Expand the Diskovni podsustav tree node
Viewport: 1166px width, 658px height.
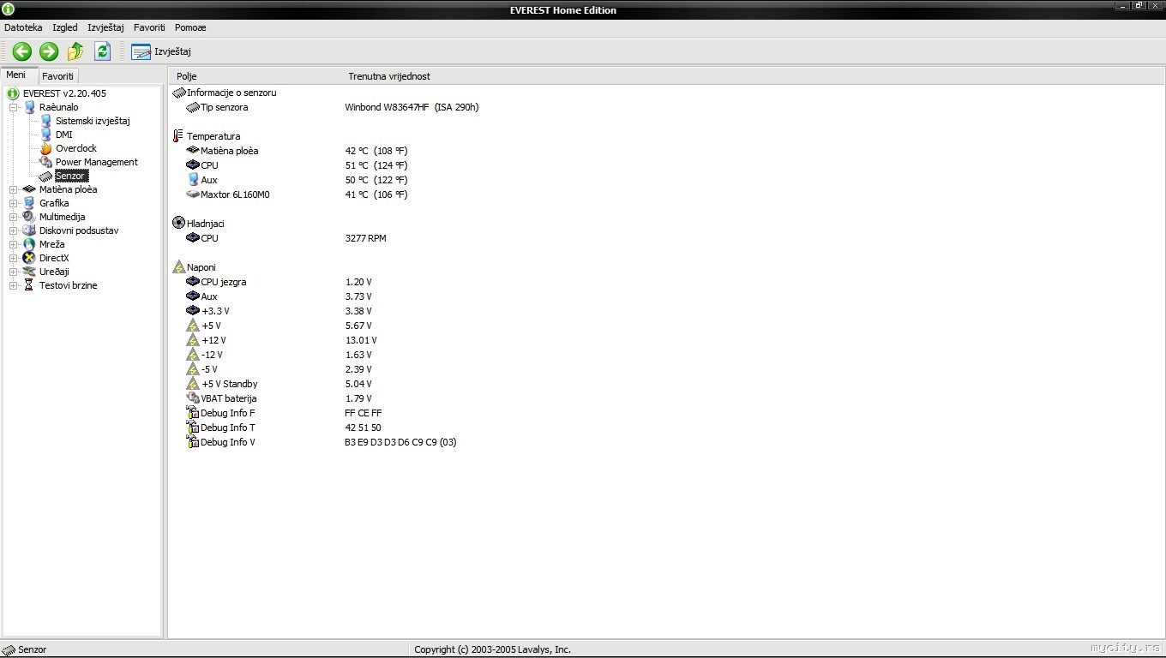point(14,230)
